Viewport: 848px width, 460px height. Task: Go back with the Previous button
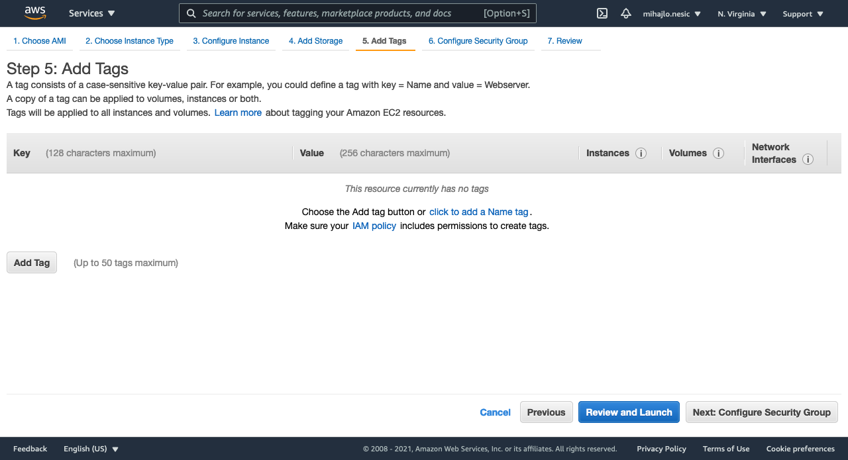(x=547, y=412)
